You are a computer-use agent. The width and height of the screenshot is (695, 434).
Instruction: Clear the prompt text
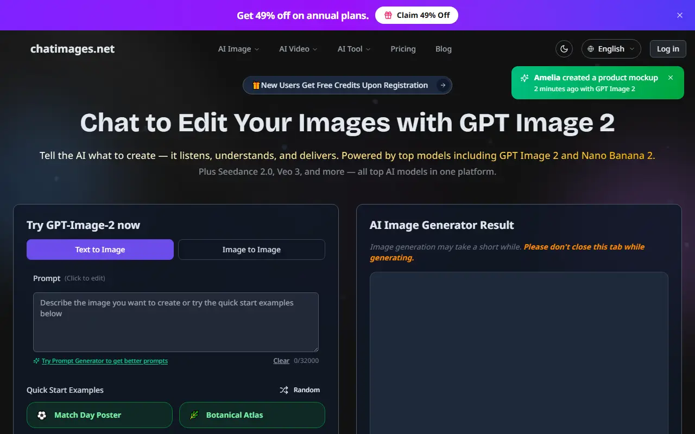(281, 361)
